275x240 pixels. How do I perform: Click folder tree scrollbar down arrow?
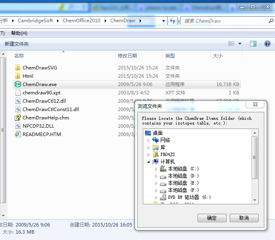coord(255,200)
